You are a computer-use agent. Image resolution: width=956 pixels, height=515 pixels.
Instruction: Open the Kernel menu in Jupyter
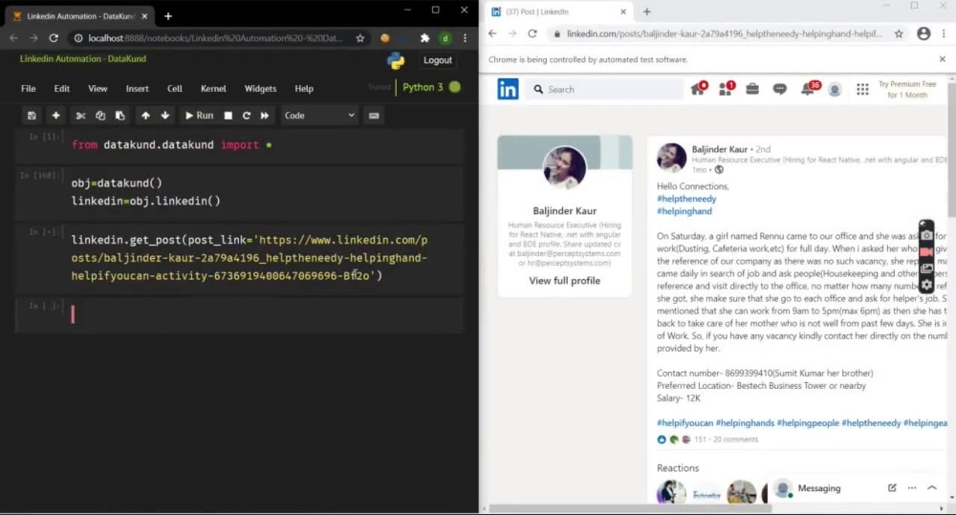(x=213, y=88)
